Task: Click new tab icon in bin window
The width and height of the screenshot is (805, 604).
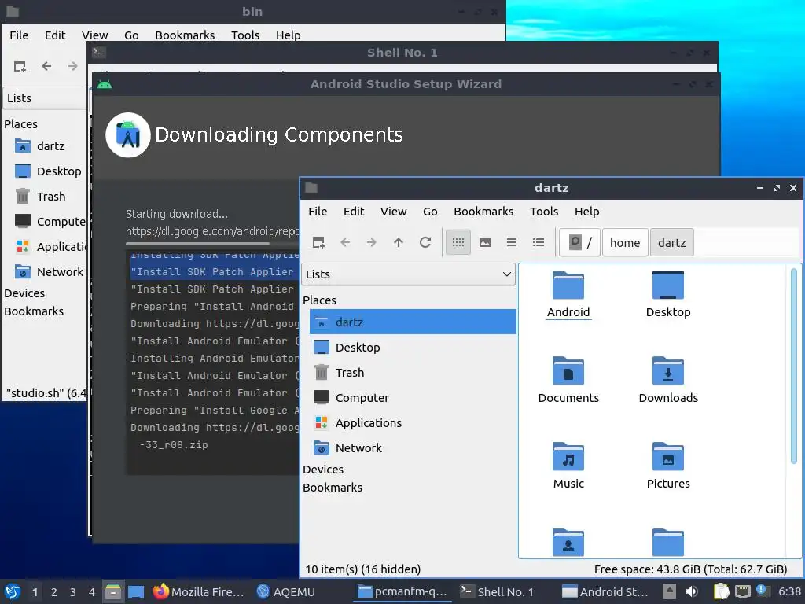Action: coord(20,66)
